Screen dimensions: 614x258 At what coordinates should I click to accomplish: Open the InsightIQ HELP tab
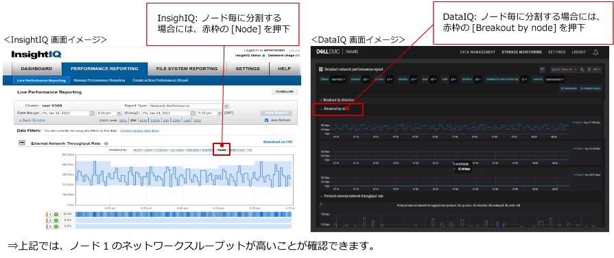coord(284,69)
